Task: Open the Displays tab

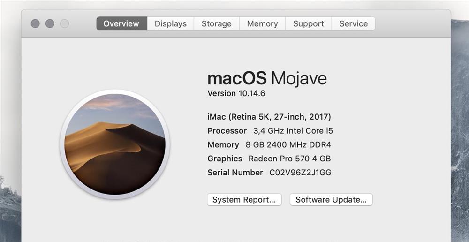Action: click(x=170, y=23)
